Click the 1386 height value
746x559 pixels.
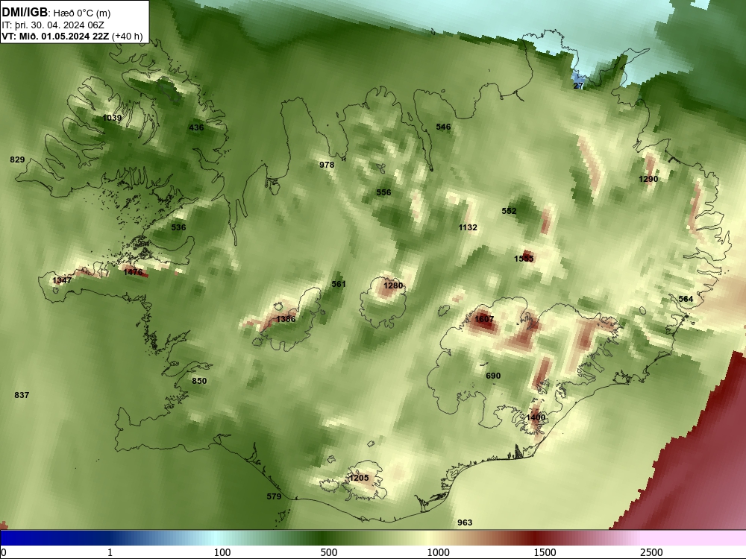point(286,320)
